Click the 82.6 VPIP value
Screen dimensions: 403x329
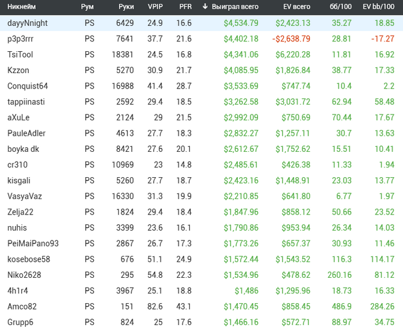pos(155,307)
